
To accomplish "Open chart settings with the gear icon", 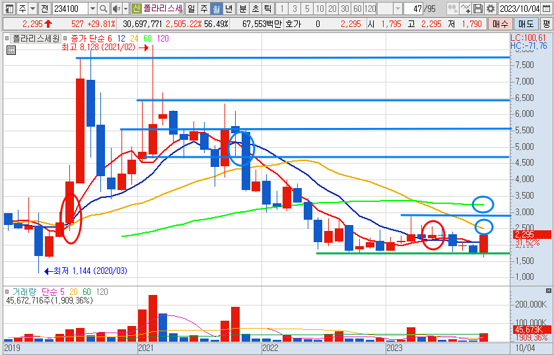I will point(490,9).
